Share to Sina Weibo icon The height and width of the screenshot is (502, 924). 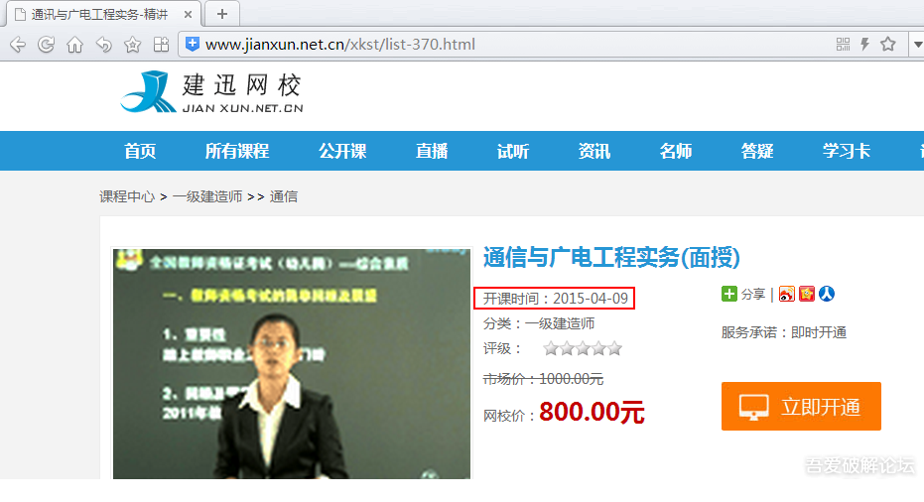pos(787,294)
